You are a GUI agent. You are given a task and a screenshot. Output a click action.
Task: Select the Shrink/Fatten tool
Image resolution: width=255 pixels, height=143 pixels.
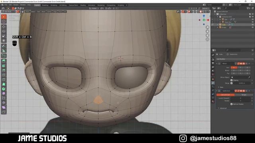pyautogui.click(x=4, y=103)
